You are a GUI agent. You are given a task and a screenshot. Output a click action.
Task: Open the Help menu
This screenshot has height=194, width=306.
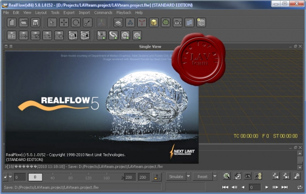tap(139, 12)
